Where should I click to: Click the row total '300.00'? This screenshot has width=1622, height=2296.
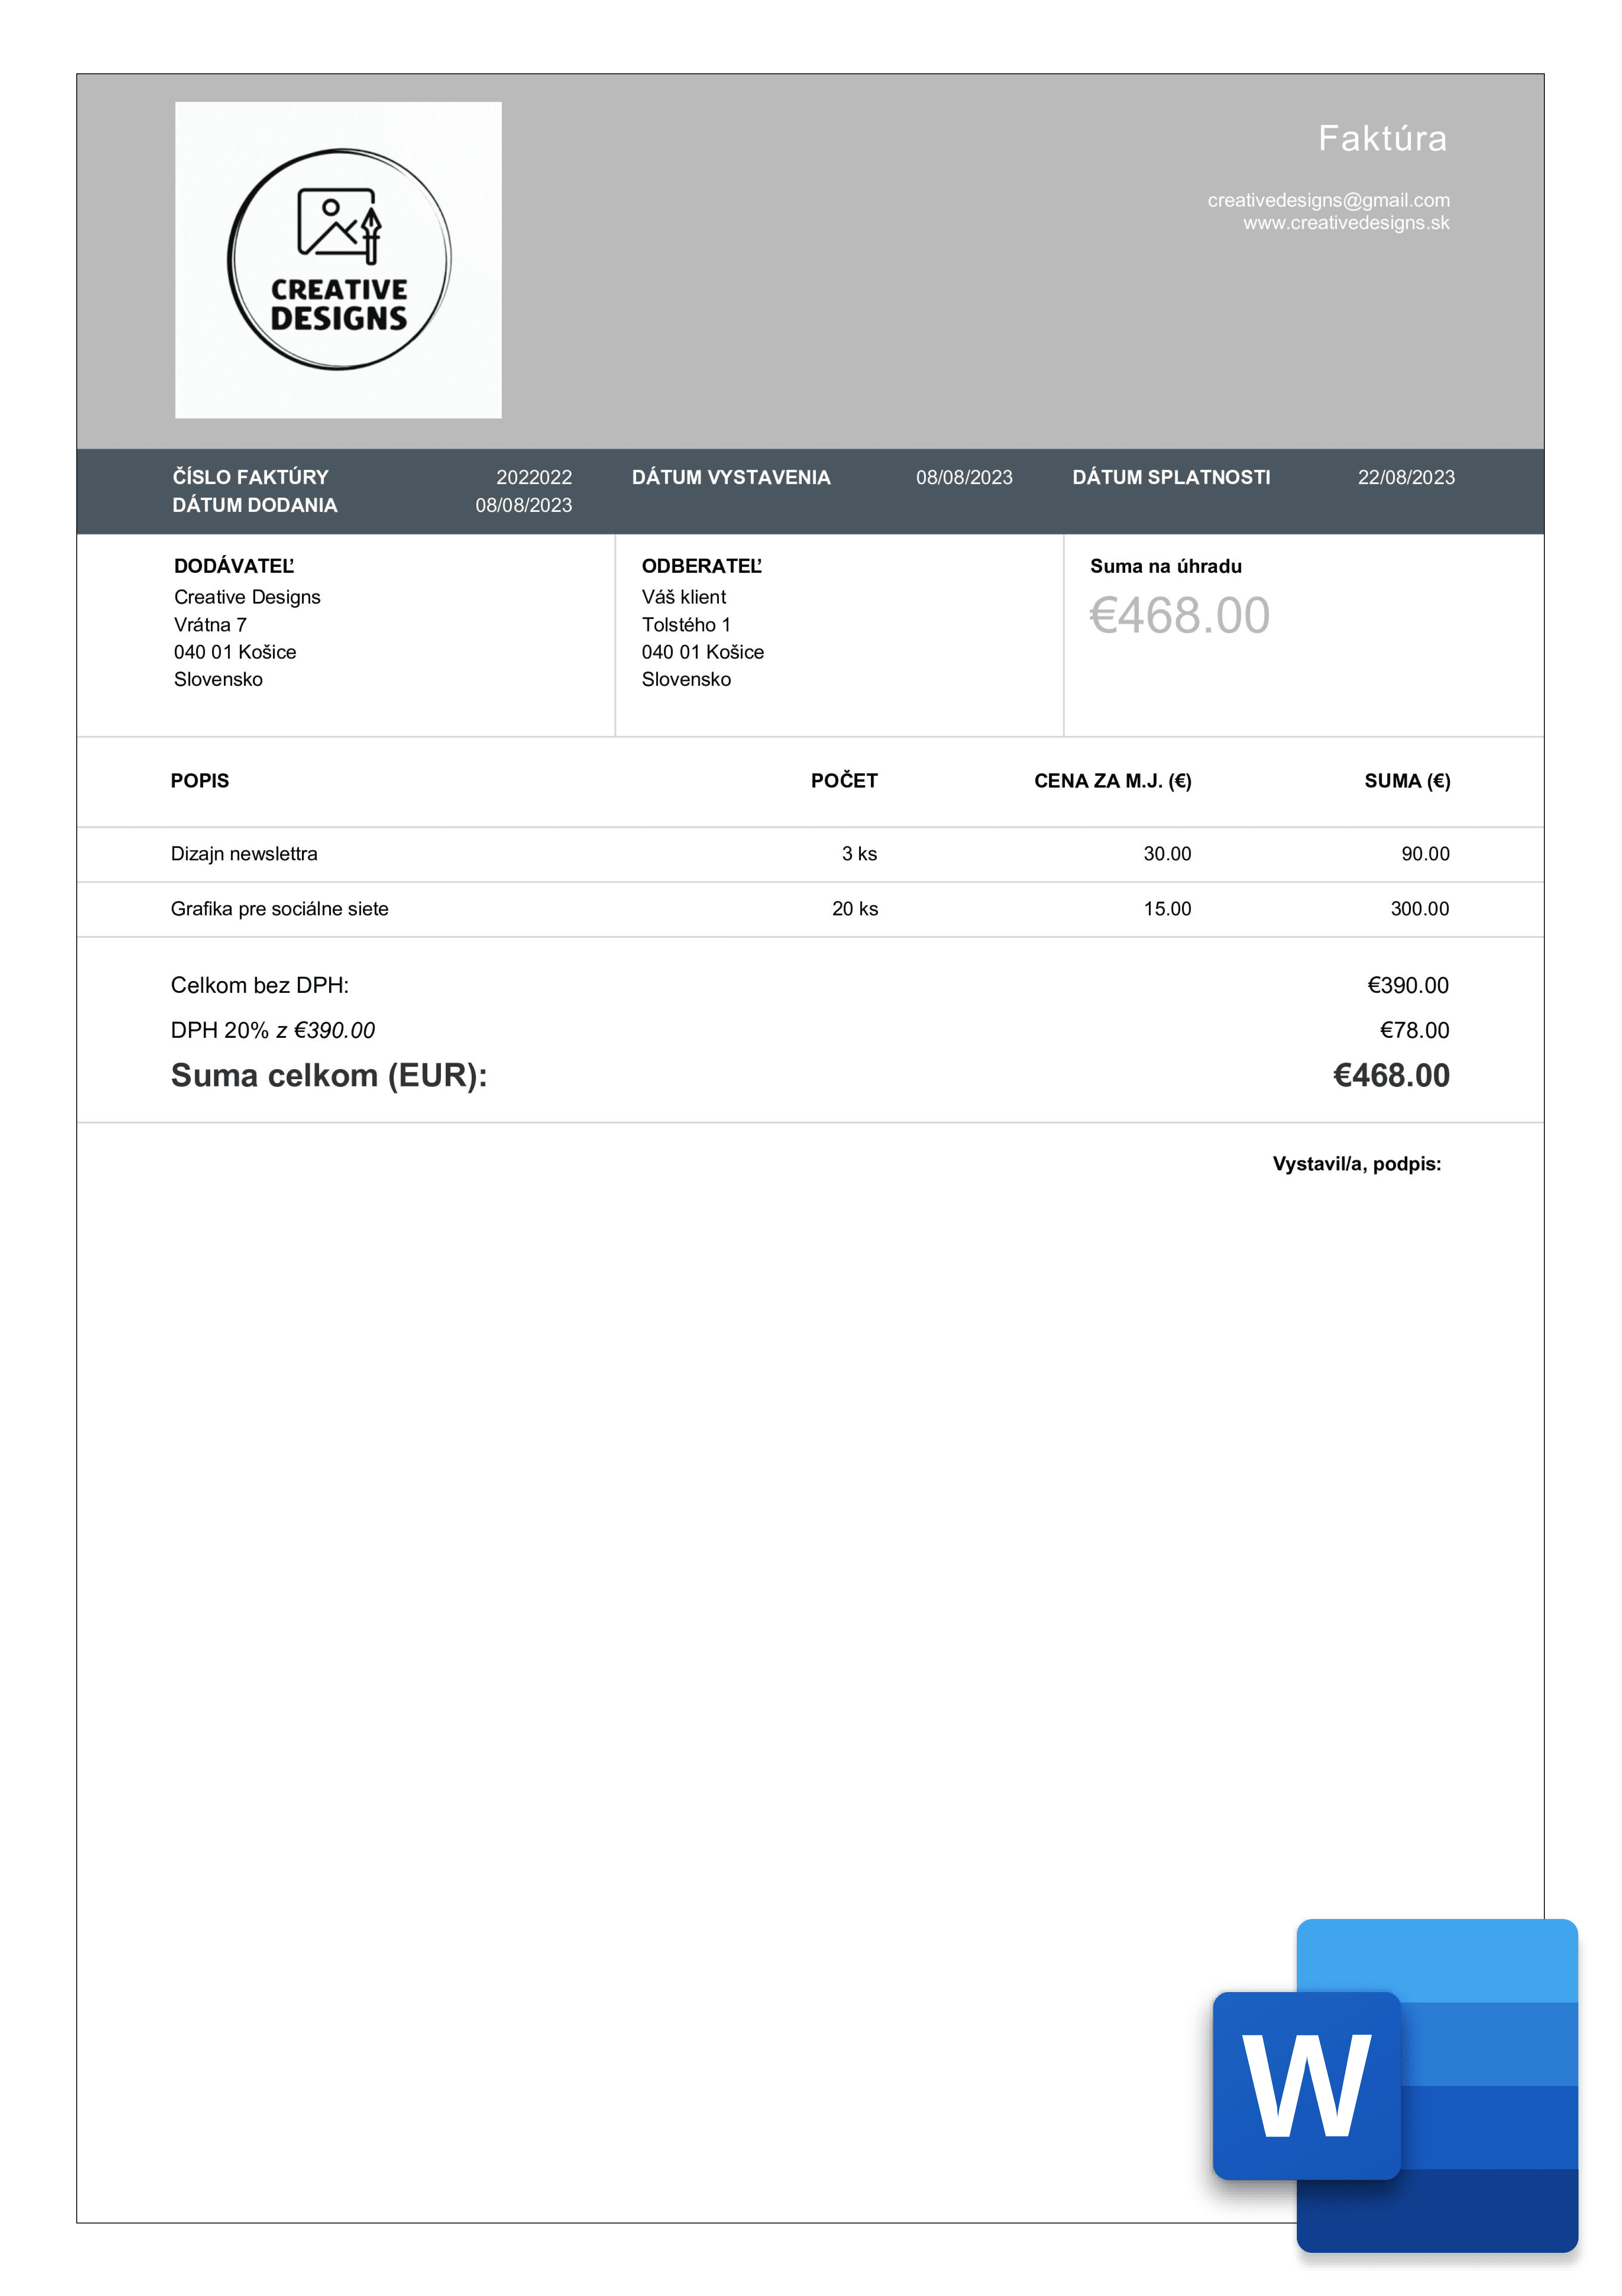pos(1420,909)
